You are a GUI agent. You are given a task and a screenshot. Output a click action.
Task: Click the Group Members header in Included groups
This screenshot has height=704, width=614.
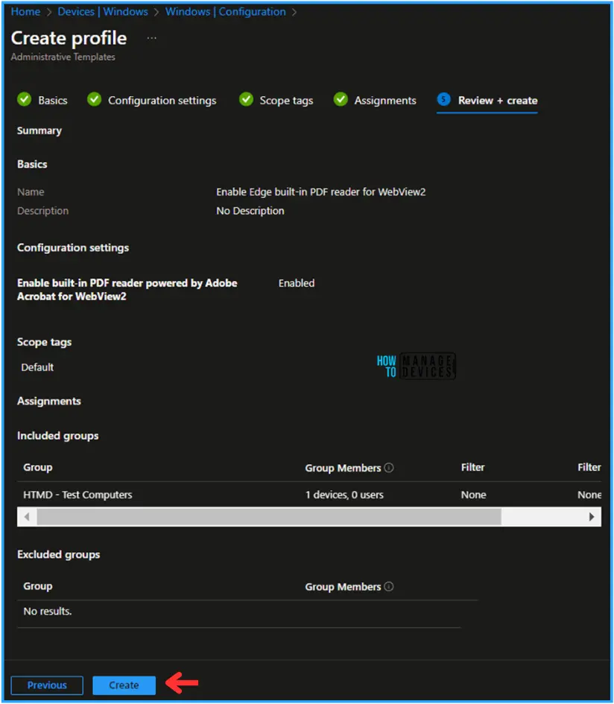tap(344, 468)
